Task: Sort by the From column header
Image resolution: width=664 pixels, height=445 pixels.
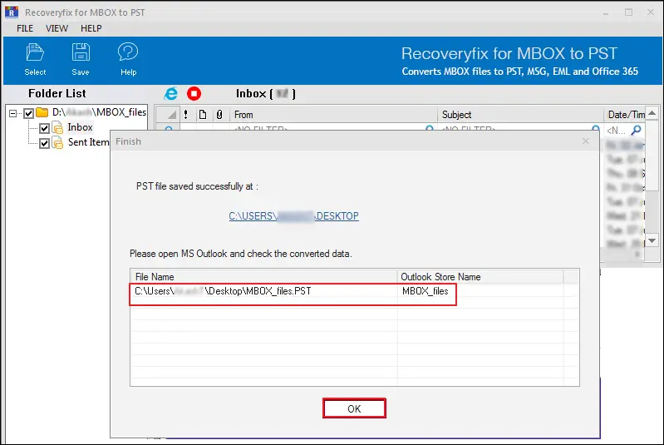Action: (x=333, y=115)
